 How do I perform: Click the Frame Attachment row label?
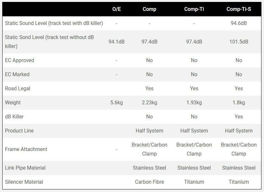[x=26, y=149]
